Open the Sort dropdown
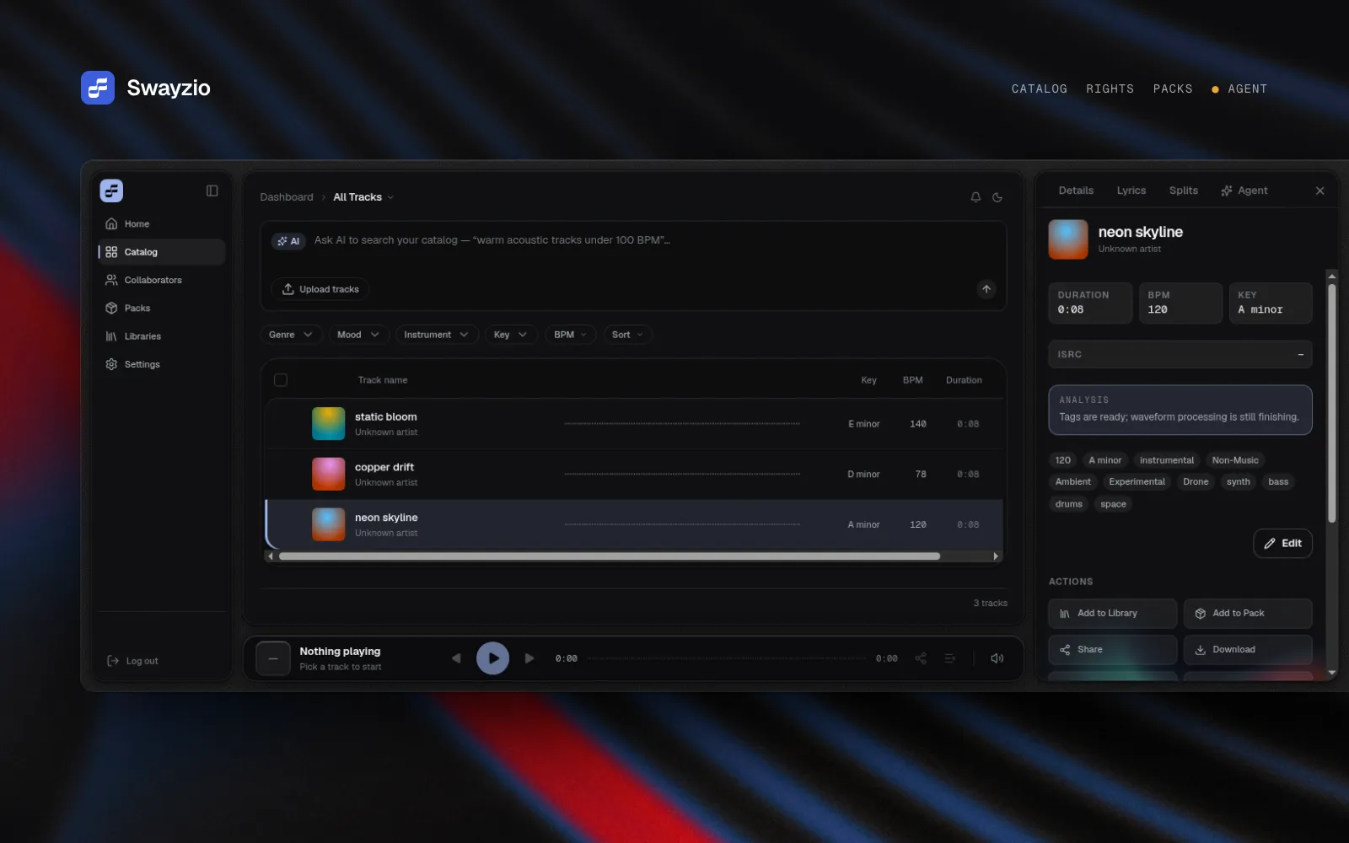 (628, 335)
